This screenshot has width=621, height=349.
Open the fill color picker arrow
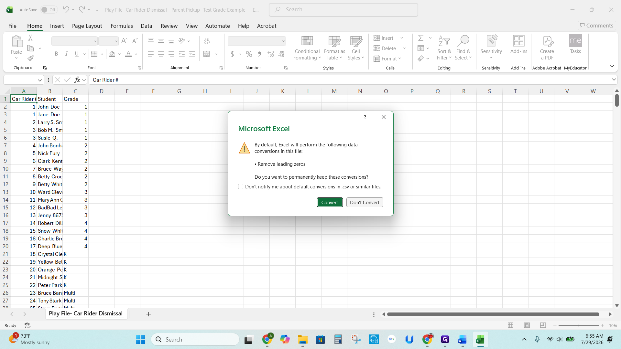pos(119,54)
